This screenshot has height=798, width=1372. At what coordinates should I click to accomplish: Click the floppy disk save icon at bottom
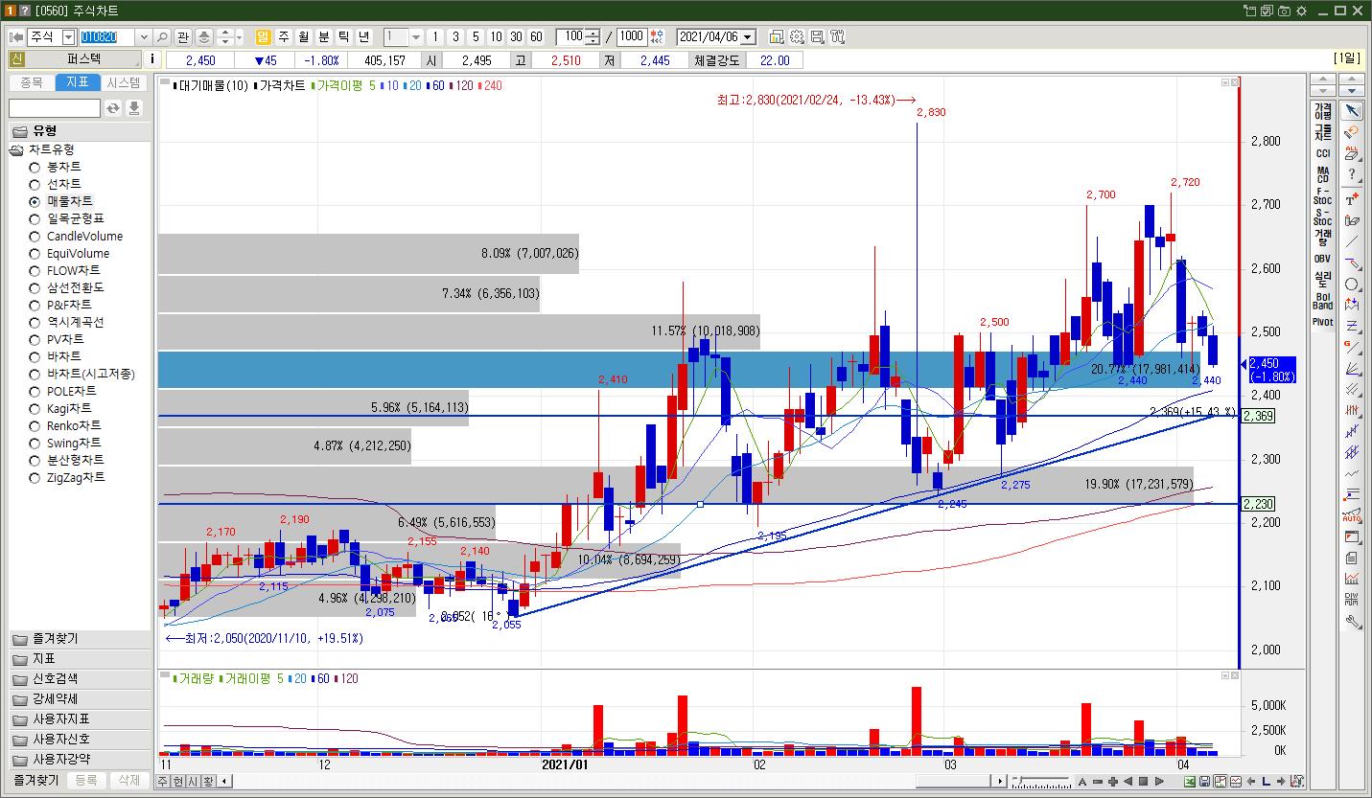pyautogui.click(x=1204, y=782)
